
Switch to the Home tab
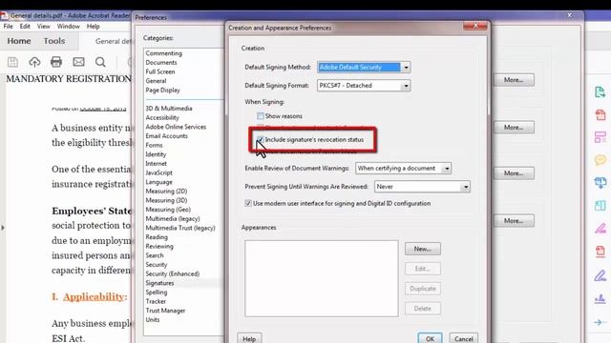(19, 41)
